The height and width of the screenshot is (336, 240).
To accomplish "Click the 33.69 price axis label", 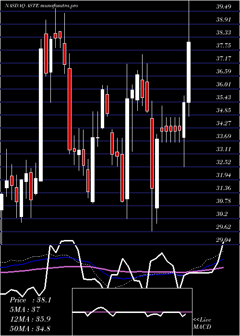I will coord(224,136).
